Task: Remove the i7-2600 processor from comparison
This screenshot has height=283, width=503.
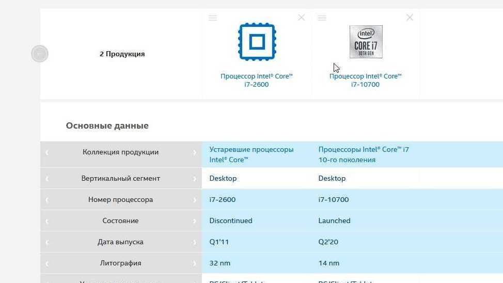Action: point(301,18)
